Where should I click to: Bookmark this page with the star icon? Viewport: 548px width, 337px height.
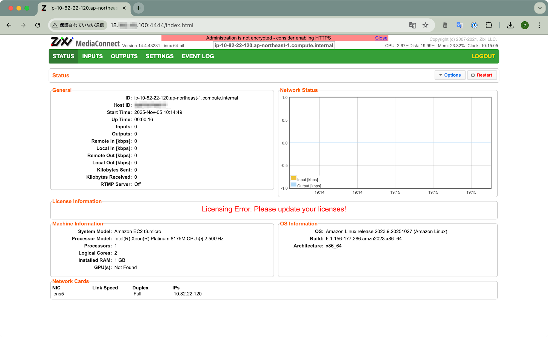click(425, 25)
